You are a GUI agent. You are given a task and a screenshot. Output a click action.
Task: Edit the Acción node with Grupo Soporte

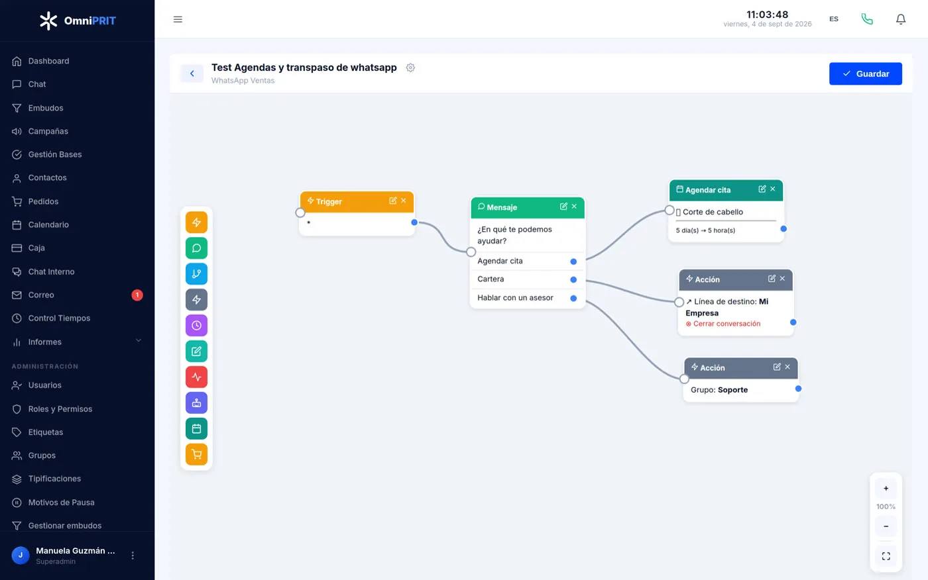(x=777, y=367)
